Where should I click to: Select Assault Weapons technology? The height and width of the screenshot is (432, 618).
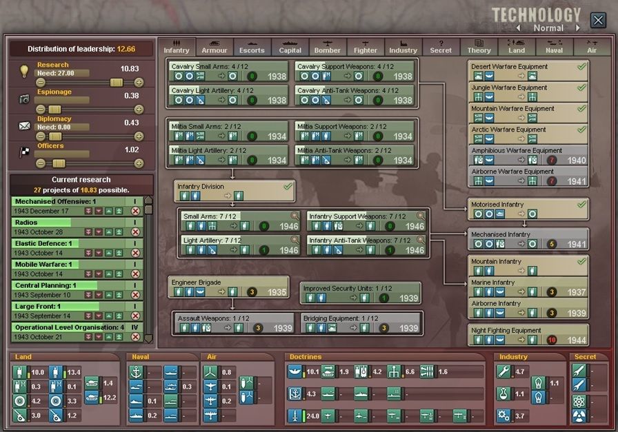234,323
